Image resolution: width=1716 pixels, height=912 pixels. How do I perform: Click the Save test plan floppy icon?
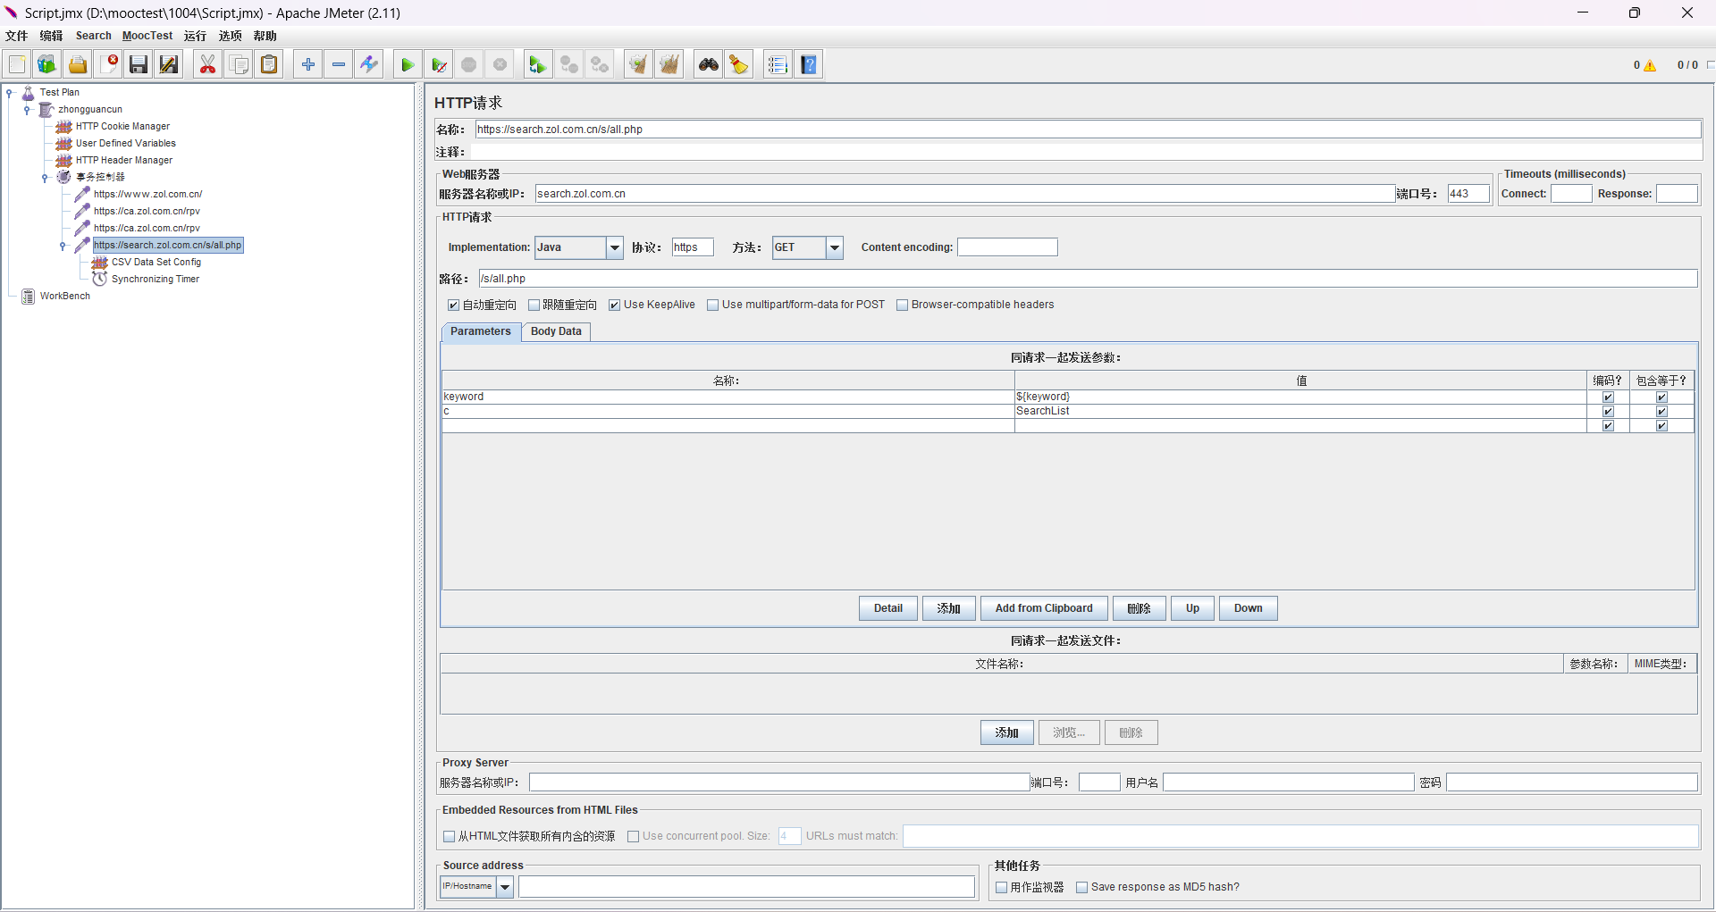coord(139,64)
